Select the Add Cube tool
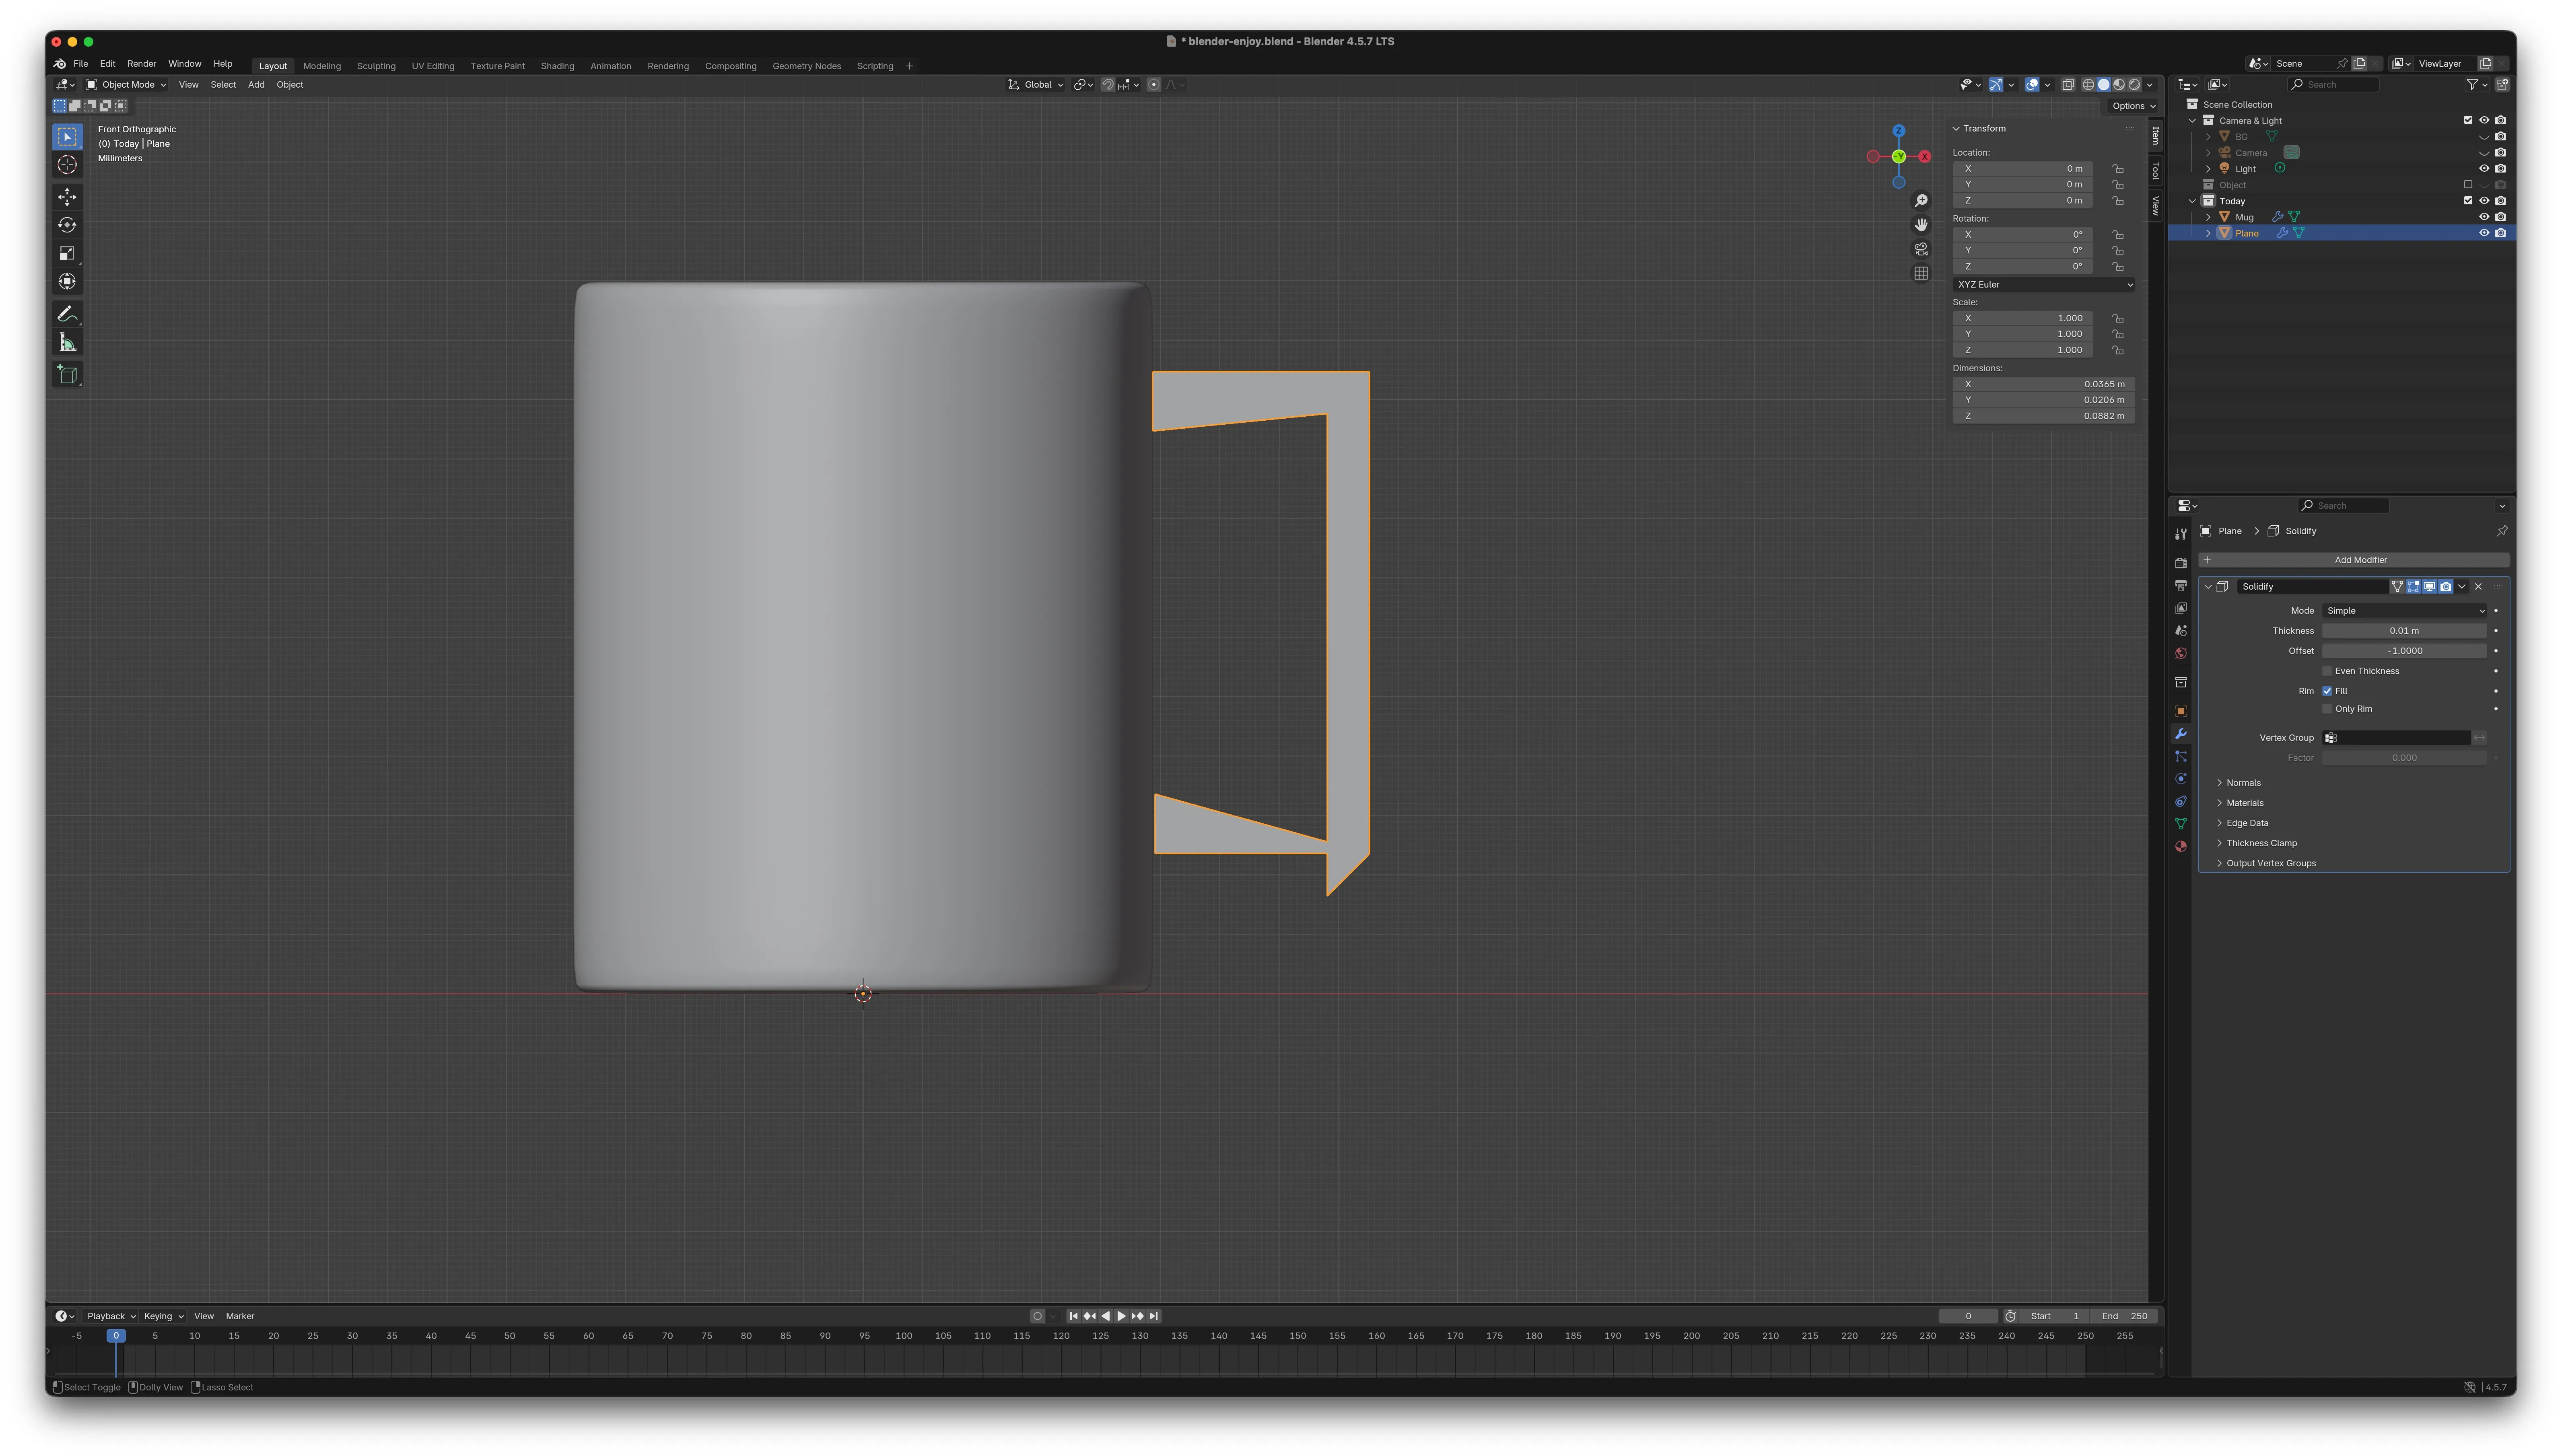The height and width of the screenshot is (1456, 2562). [67, 375]
